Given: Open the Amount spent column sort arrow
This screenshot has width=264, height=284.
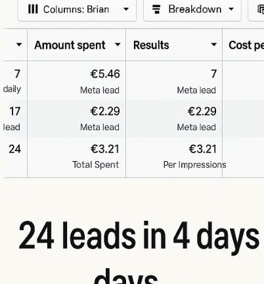Looking at the screenshot, I should click(118, 45).
